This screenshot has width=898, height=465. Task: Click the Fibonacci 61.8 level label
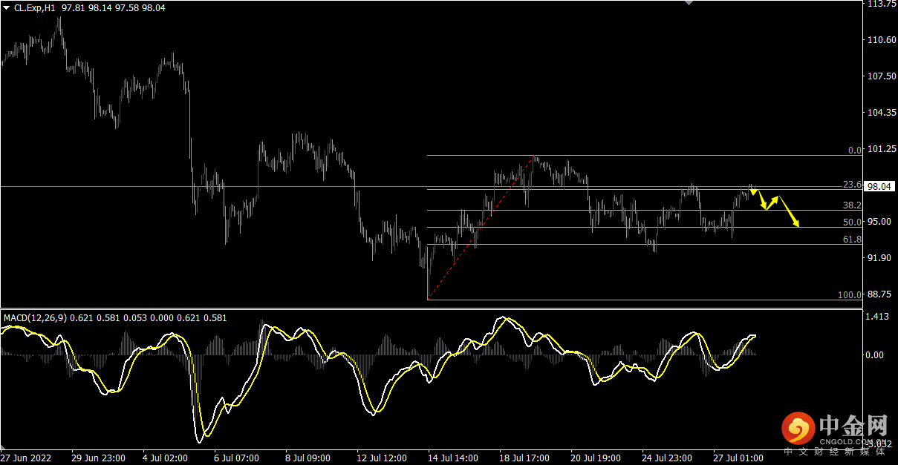851,240
